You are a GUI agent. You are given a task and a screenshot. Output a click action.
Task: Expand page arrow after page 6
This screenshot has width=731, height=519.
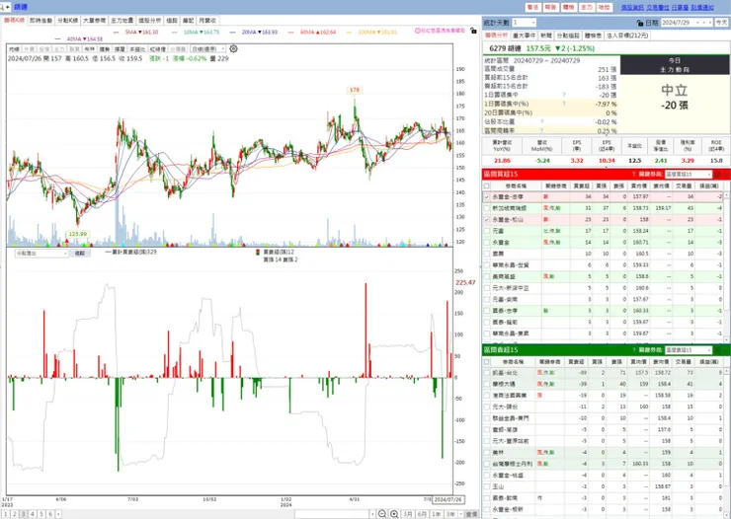tap(58, 514)
